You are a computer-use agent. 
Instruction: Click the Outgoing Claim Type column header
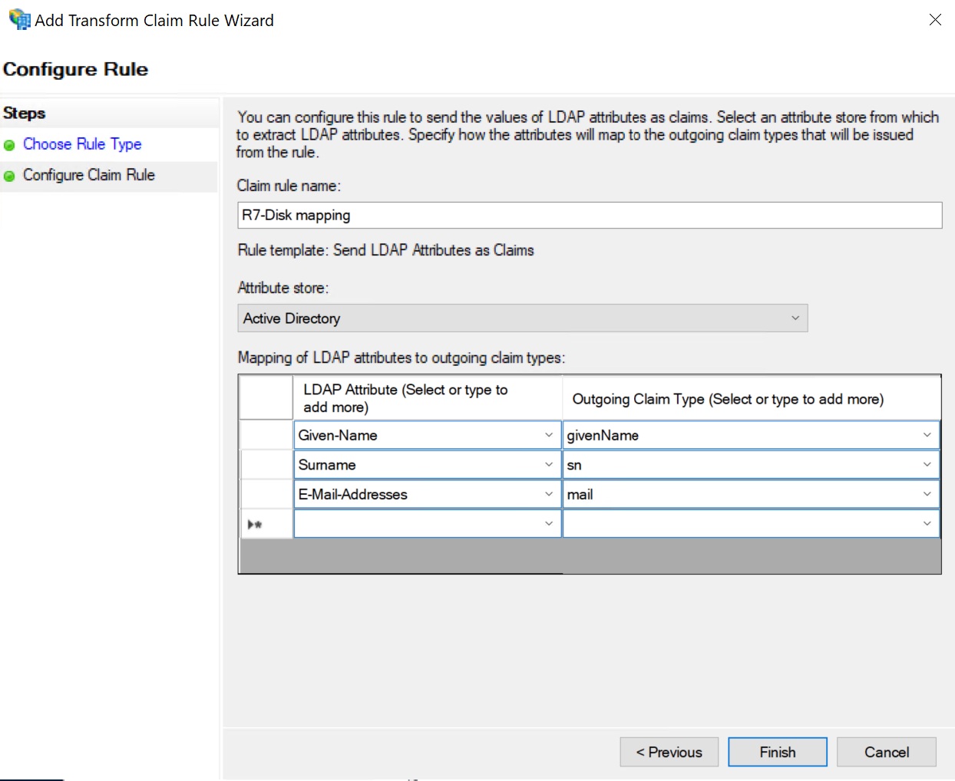(752, 398)
